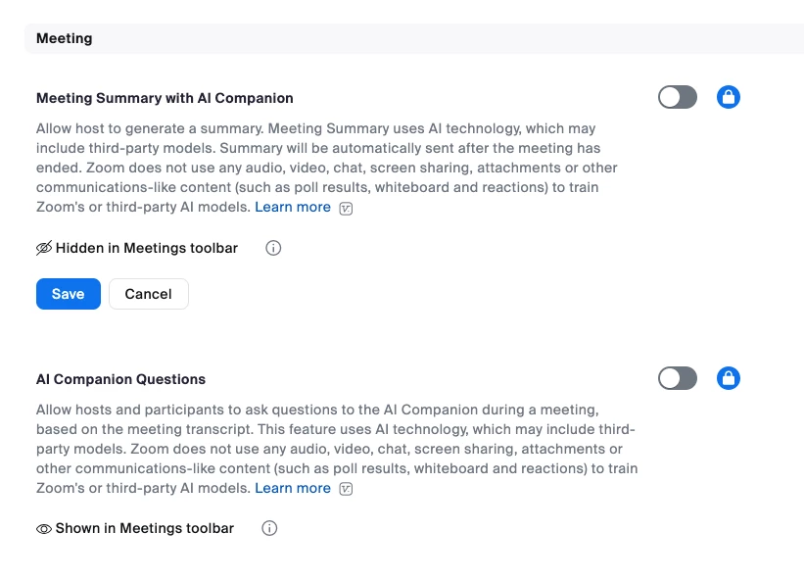Click info icon next to Hidden in Meetings toolbar

tap(273, 248)
